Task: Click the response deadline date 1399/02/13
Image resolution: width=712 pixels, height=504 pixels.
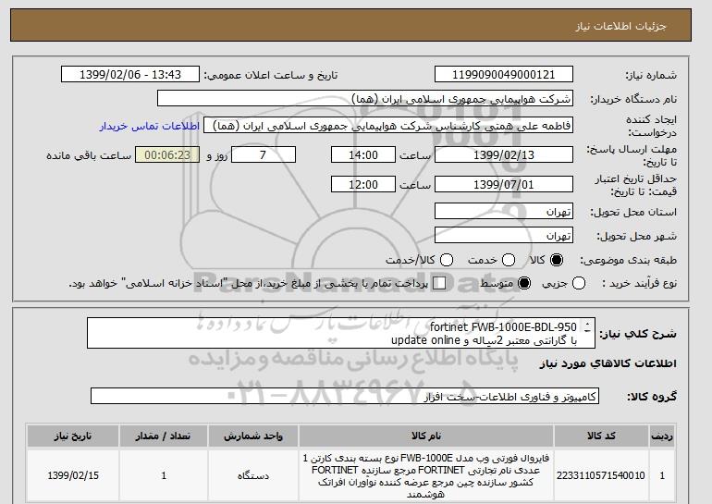Action: pyautogui.click(x=504, y=154)
